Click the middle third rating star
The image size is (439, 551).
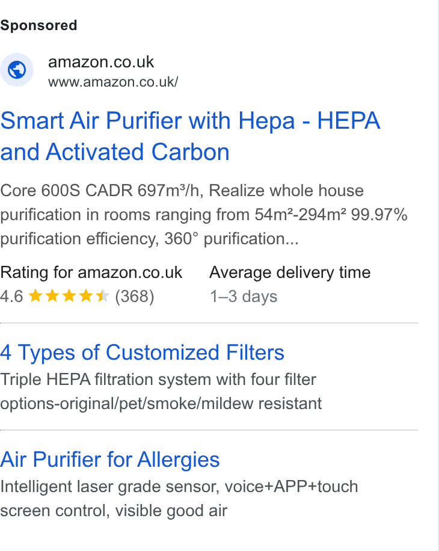coord(69,296)
